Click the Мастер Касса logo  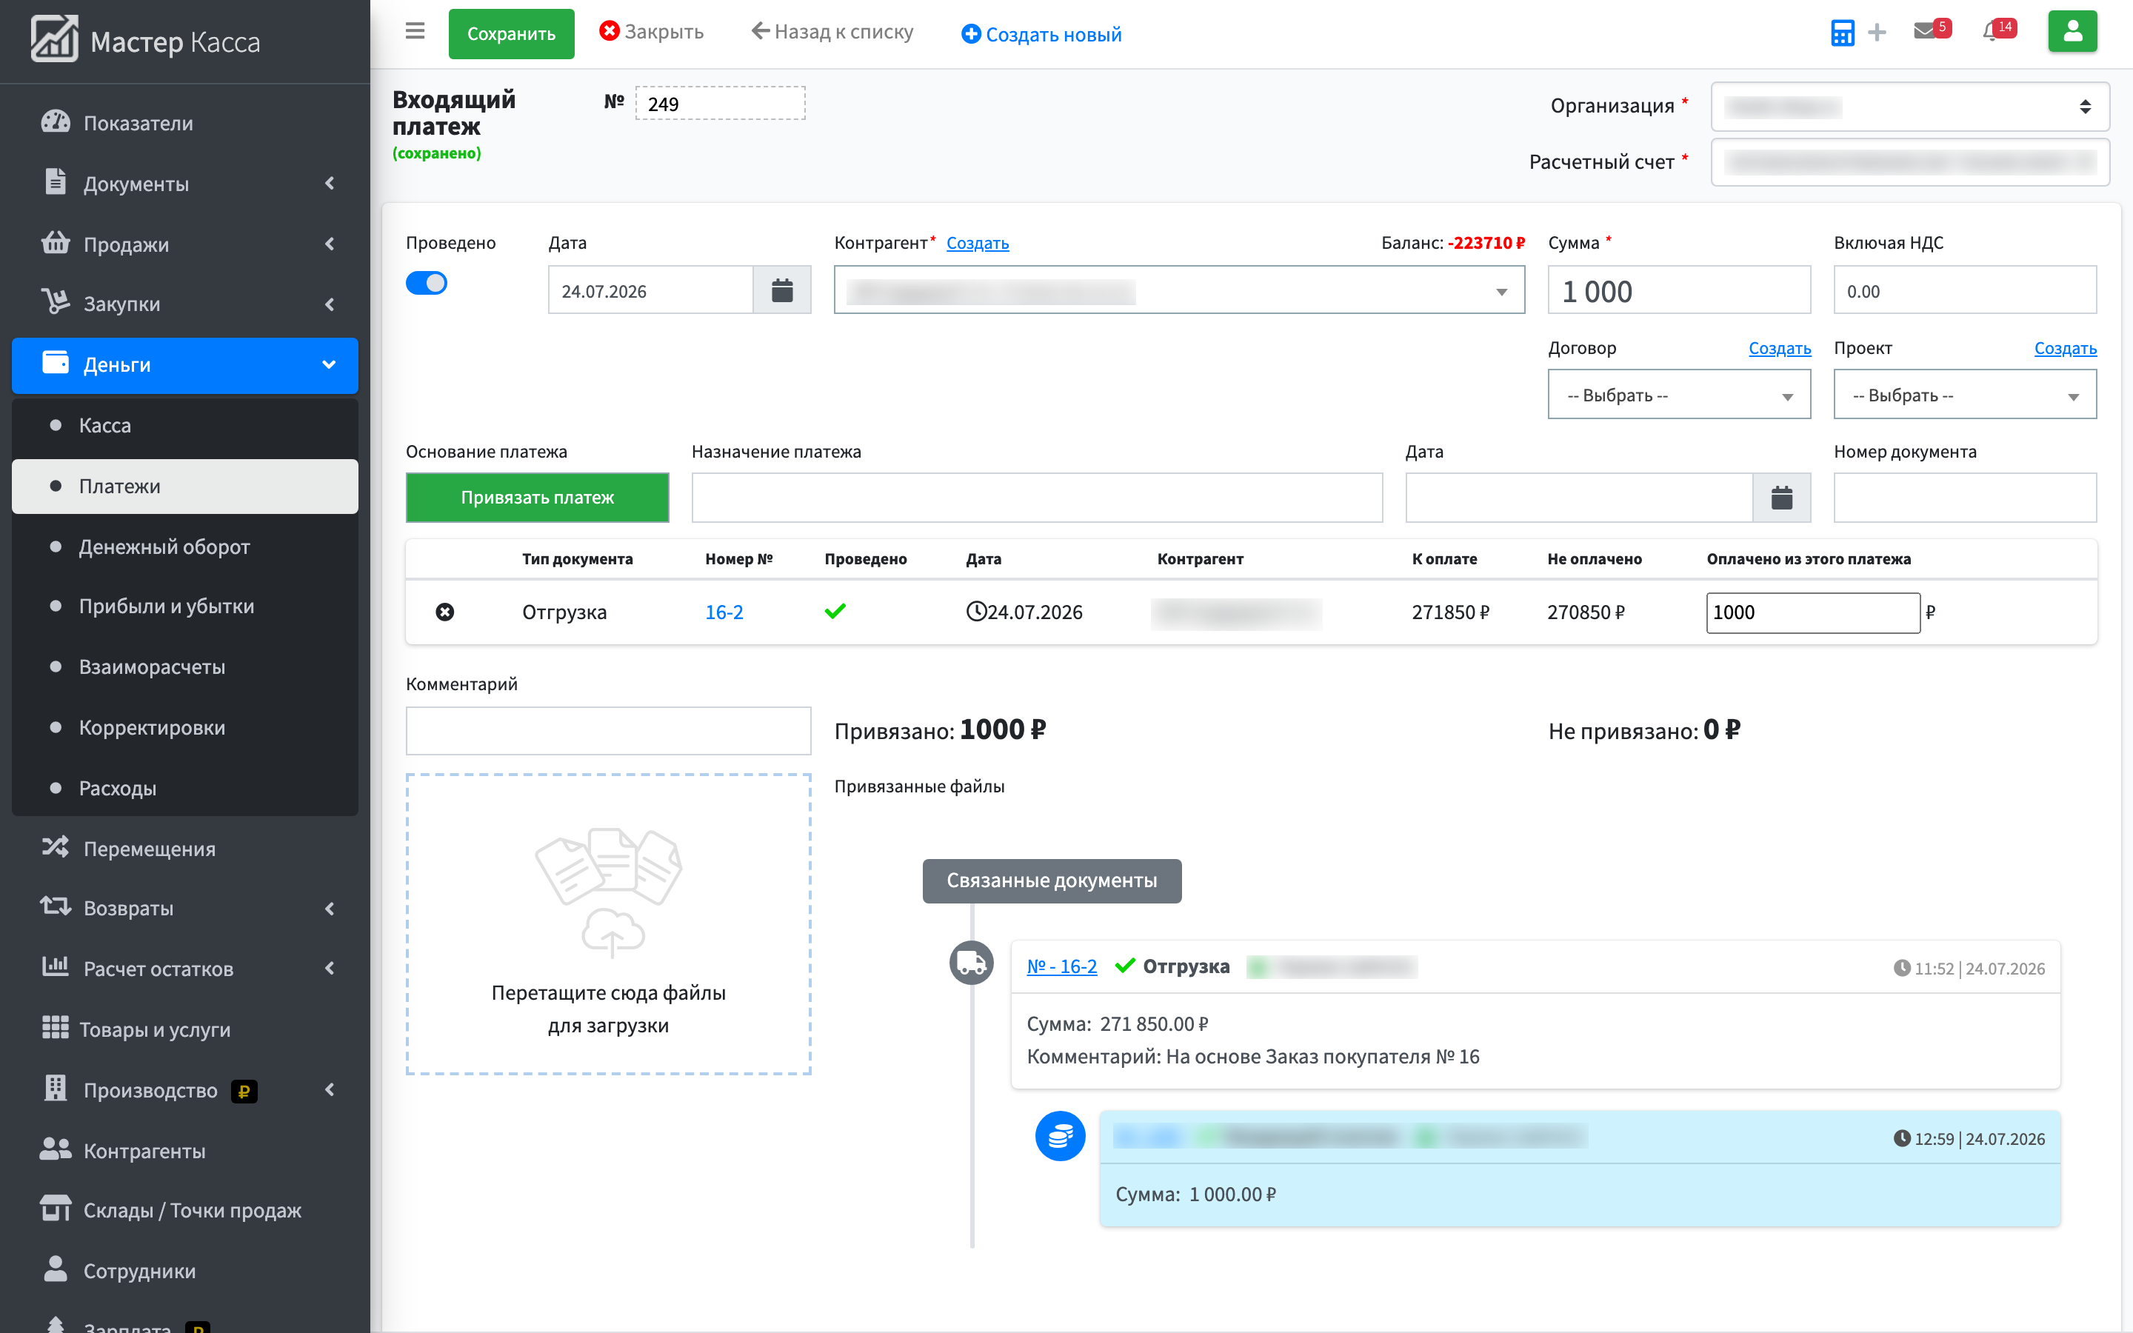coord(145,41)
